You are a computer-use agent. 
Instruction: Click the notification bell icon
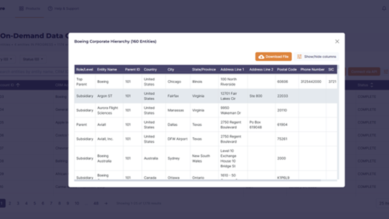coord(384,9)
